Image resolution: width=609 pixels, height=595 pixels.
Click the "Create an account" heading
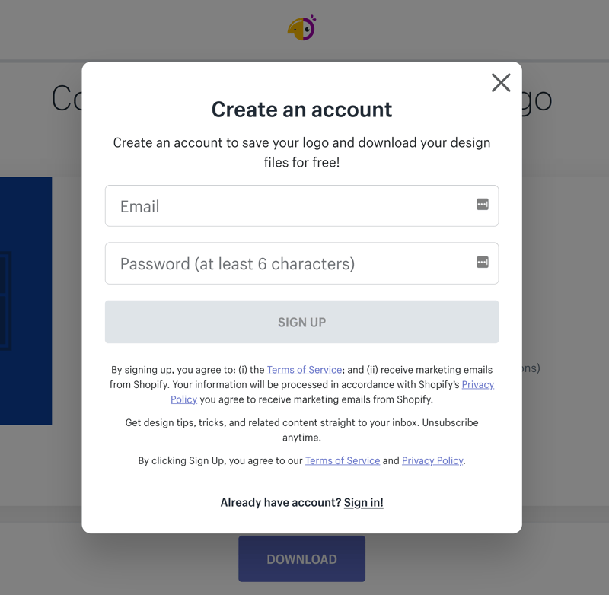[x=301, y=110]
